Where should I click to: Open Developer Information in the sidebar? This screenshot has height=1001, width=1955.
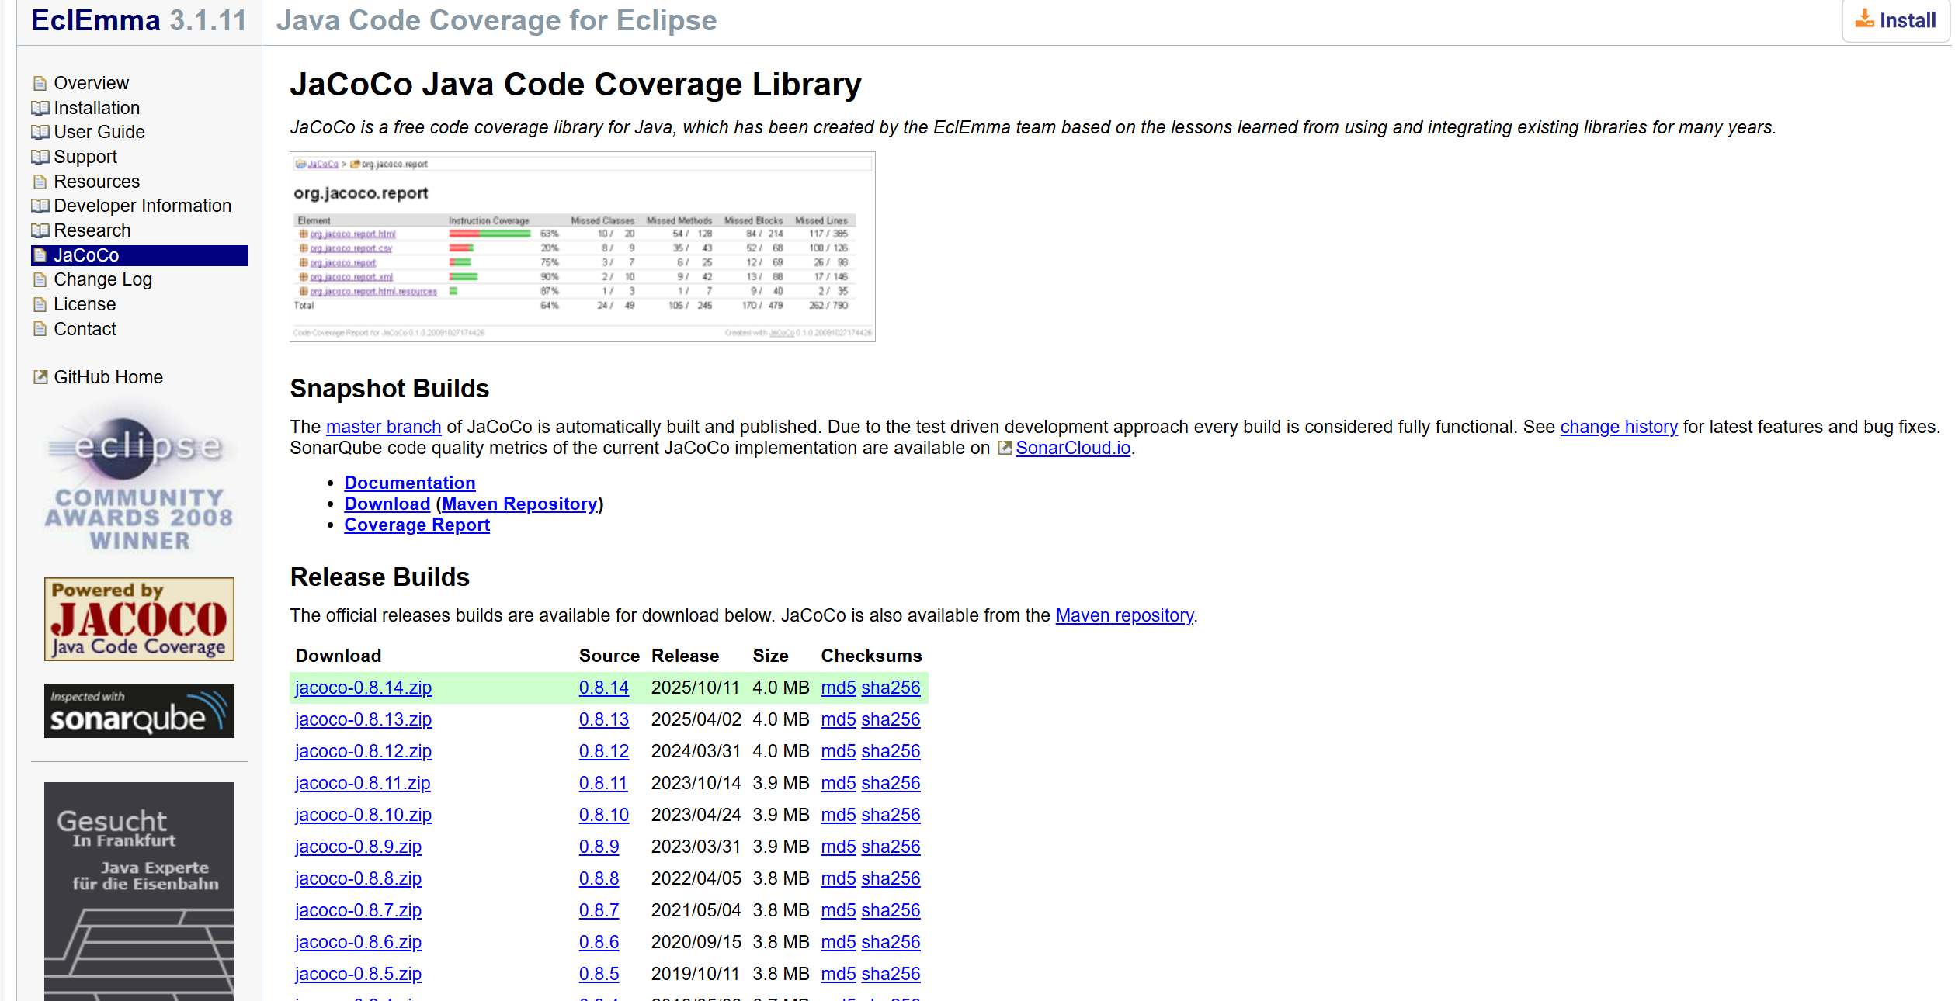pyautogui.click(x=142, y=206)
